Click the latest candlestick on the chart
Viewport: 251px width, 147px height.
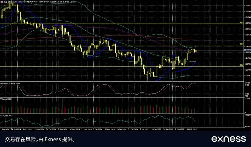196,51
